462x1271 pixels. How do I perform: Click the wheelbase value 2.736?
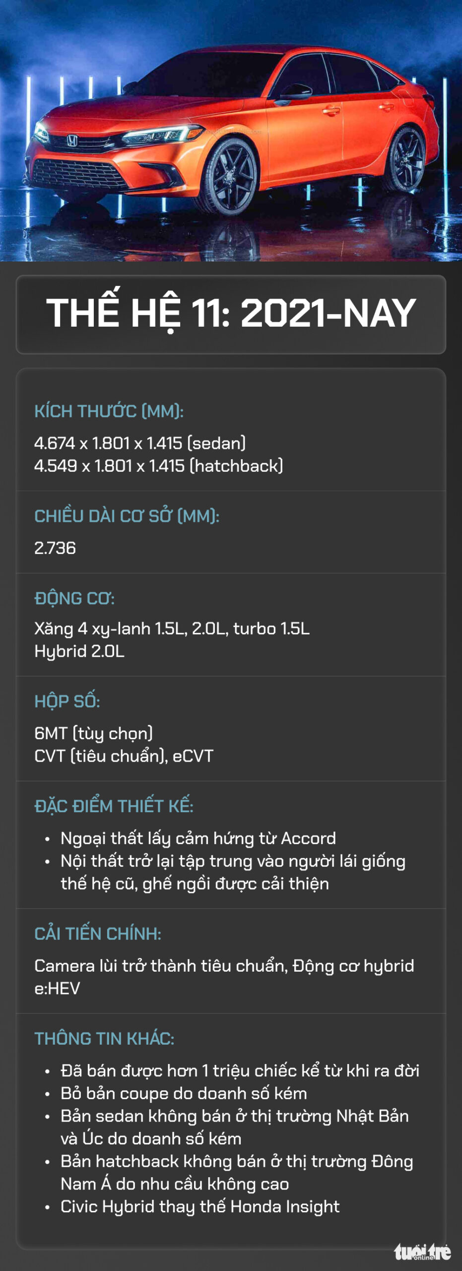[x=55, y=548]
